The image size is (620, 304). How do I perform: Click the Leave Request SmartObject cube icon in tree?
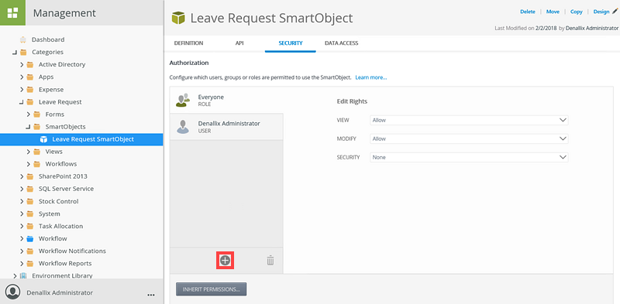[x=44, y=139]
